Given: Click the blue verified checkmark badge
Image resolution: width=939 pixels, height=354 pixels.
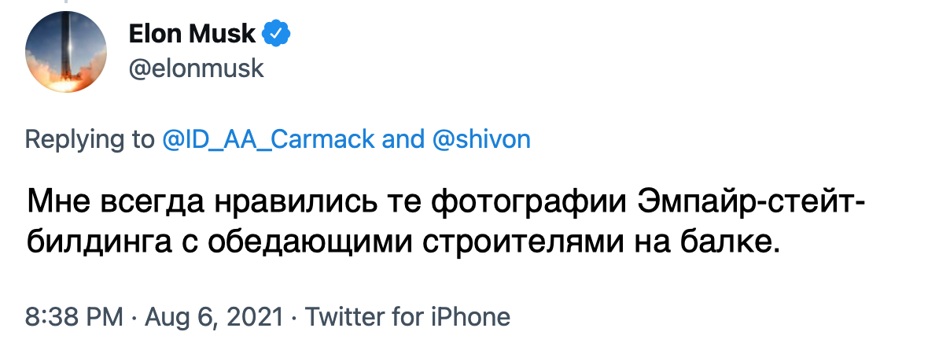Looking at the screenshot, I should [x=278, y=33].
